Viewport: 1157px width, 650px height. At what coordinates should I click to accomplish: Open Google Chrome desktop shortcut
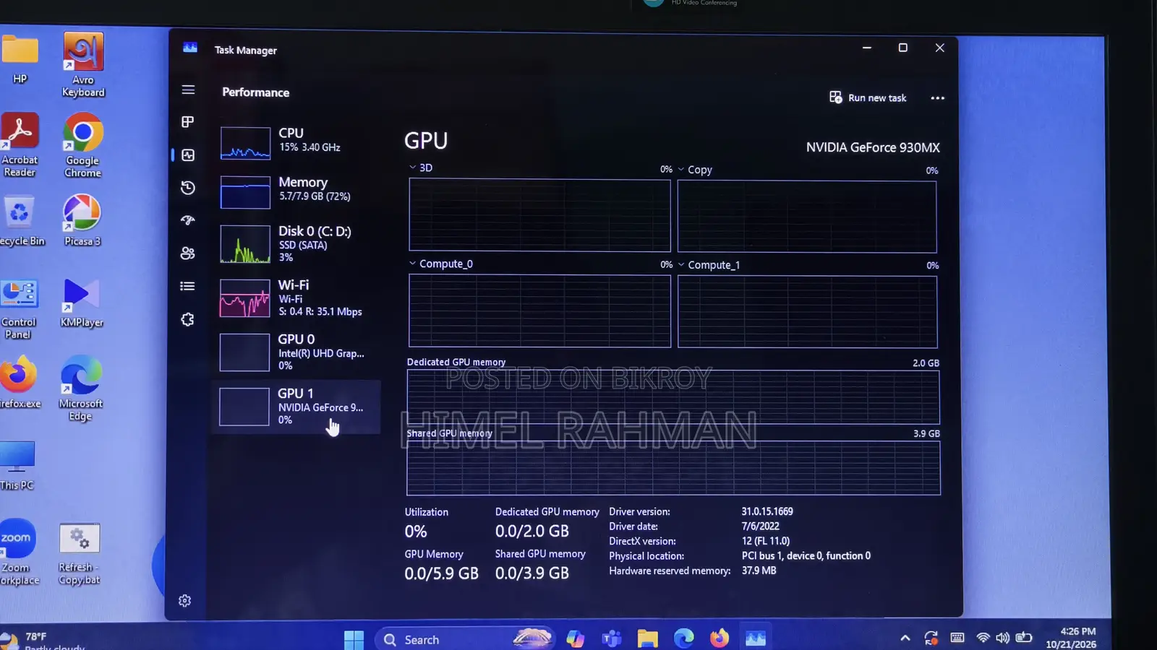tap(82, 146)
